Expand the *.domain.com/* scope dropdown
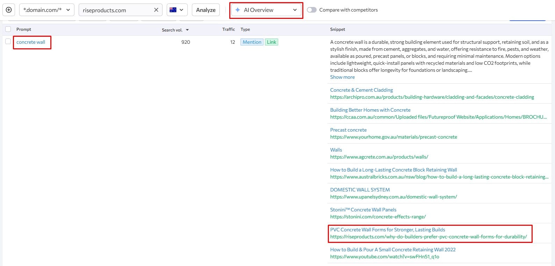555x266 pixels. click(46, 10)
